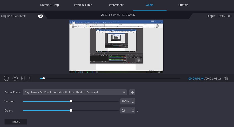This screenshot has width=234, height=127.
Task: Open the Effect & Filter tab
Action: (x=83, y=5)
